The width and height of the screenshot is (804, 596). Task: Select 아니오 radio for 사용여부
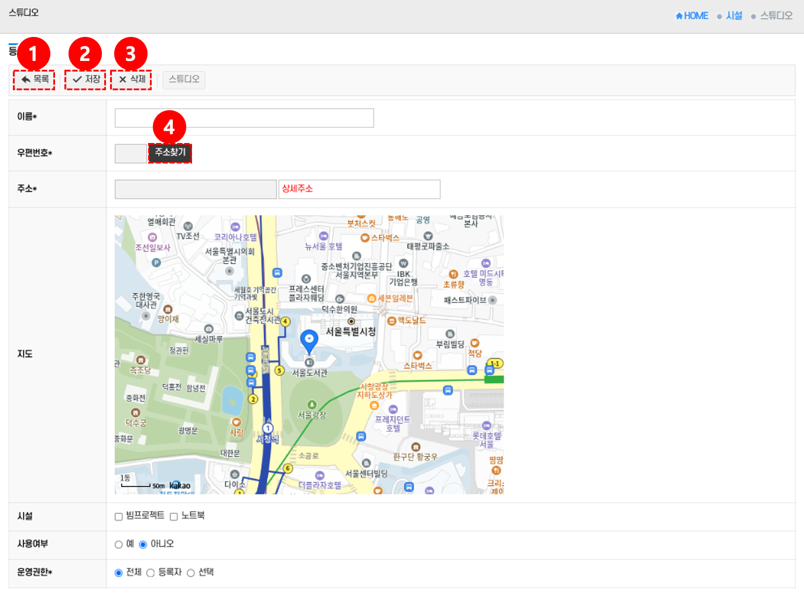click(x=143, y=544)
